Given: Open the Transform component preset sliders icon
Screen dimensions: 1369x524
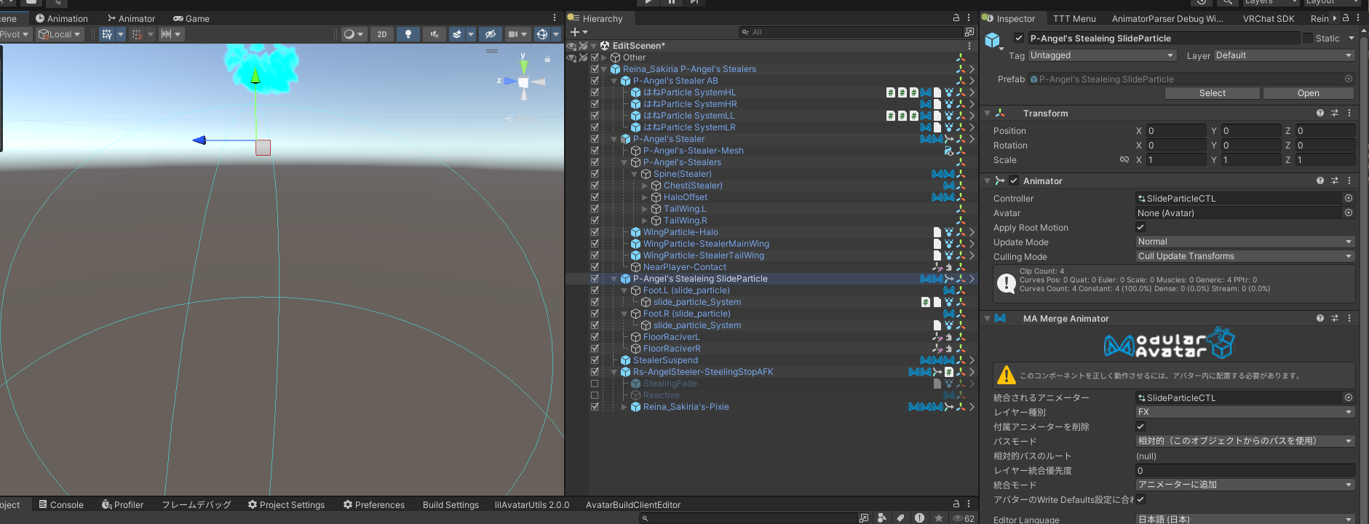Looking at the screenshot, I should pyautogui.click(x=1335, y=113).
